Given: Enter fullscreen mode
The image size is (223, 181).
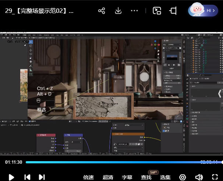Looking at the screenshot, I should [215, 177].
